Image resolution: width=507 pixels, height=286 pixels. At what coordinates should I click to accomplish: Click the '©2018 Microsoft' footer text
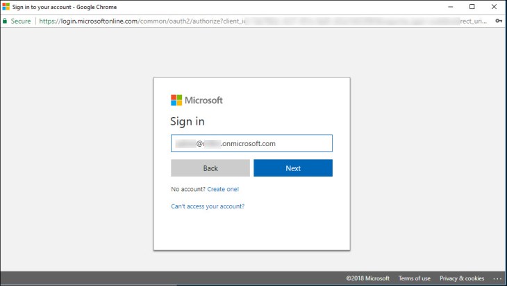(x=367, y=278)
